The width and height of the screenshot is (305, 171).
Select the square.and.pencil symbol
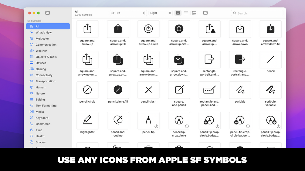pyautogui.click(x=179, y=90)
